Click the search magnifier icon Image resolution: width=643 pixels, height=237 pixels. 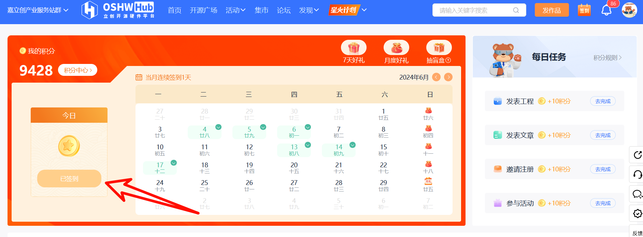point(516,10)
